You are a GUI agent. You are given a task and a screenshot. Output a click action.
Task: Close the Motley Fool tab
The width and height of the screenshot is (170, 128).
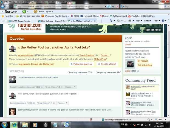click(95, 21)
